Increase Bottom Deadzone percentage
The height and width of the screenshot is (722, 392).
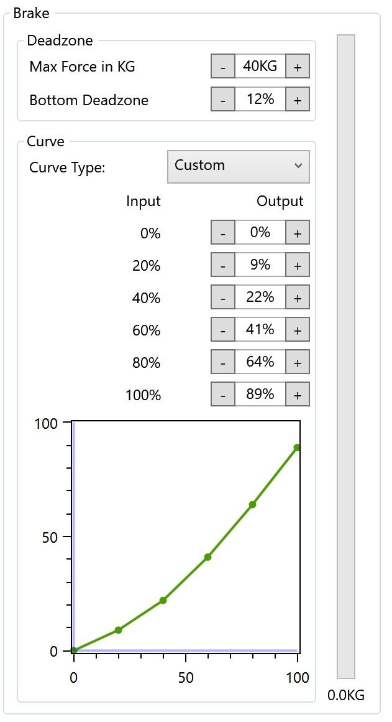[298, 100]
